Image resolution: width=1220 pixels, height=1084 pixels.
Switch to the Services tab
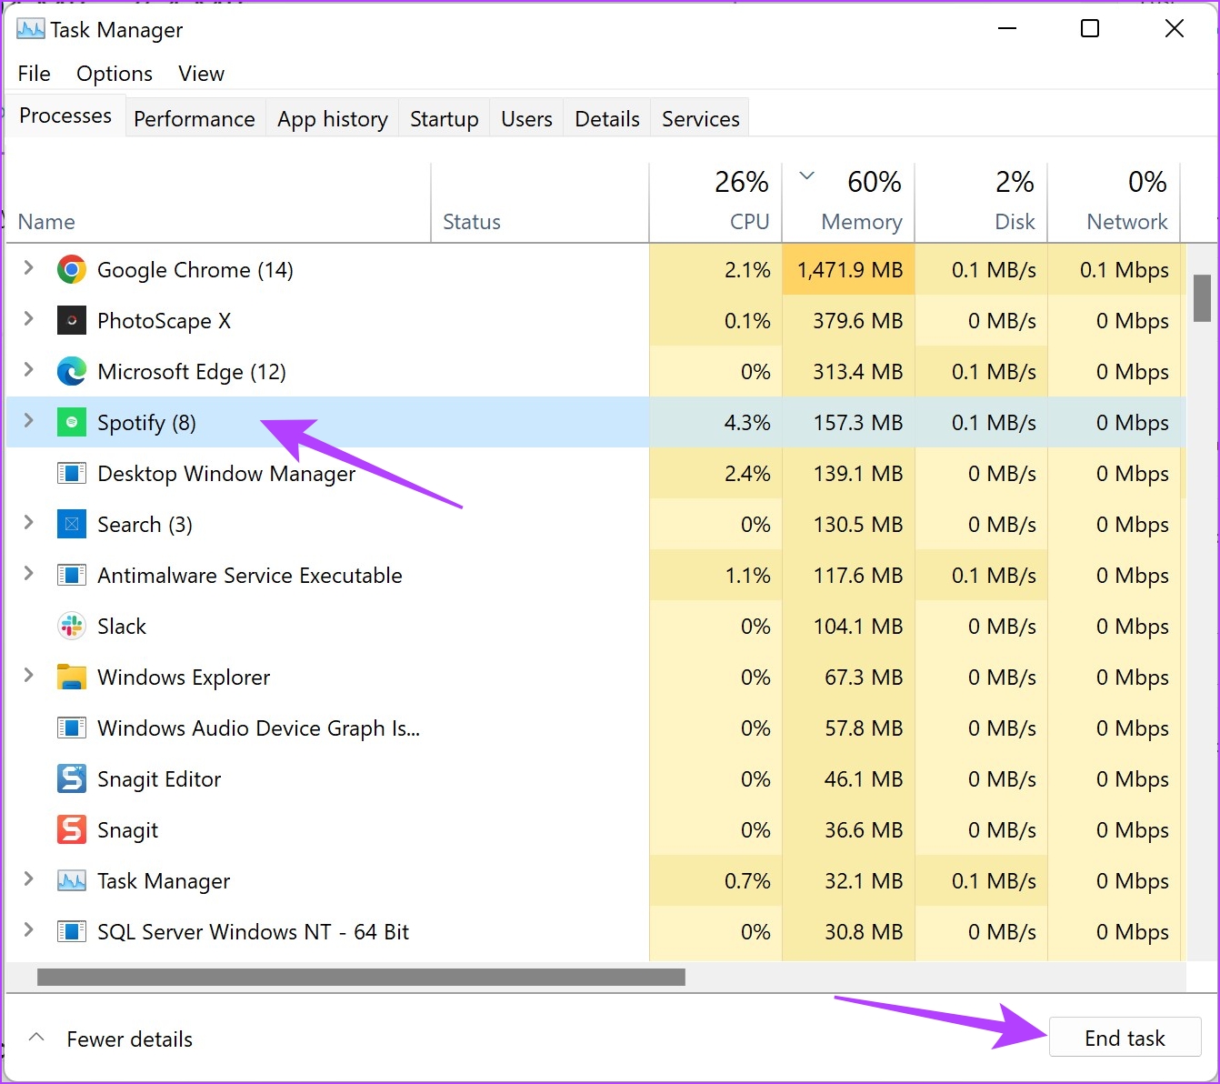pyautogui.click(x=701, y=119)
